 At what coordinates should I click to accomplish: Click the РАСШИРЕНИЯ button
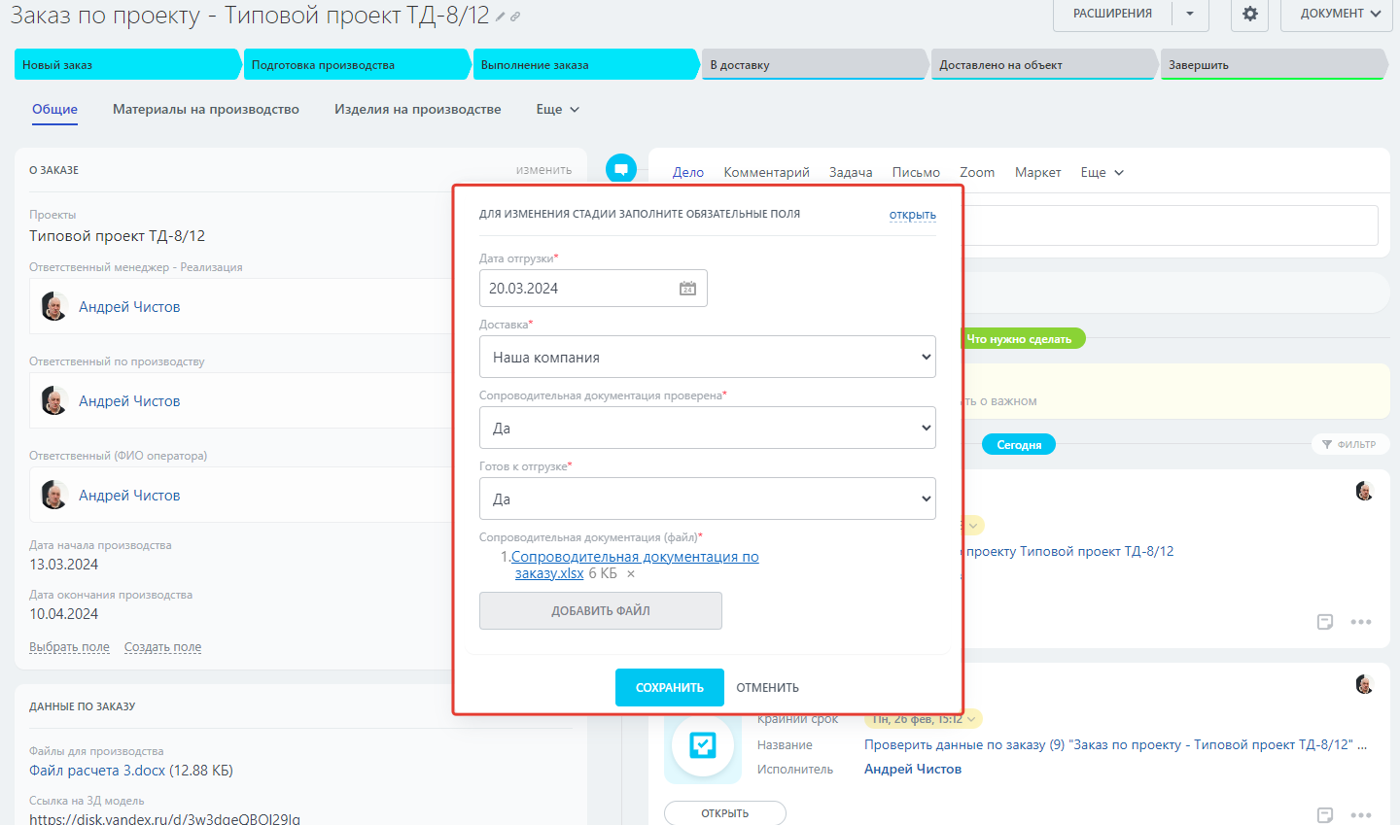[x=1113, y=14]
